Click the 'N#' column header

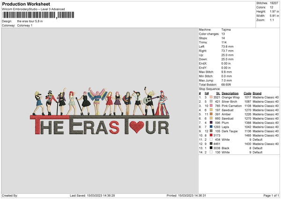coord(207,93)
